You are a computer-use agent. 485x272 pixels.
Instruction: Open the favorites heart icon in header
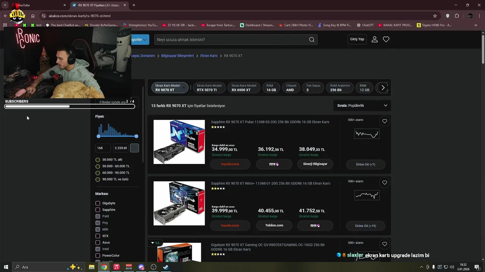[x=386, y=39]
